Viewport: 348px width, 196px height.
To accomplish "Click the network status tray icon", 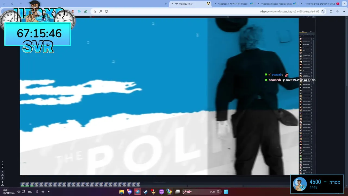I will tap(43, 192).
